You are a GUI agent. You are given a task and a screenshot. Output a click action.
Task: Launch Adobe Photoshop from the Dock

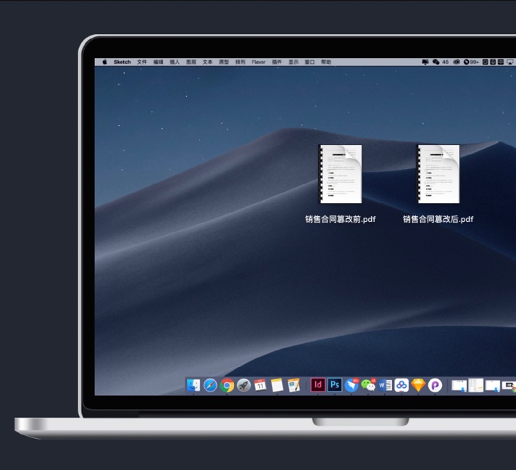click(x=335, y=384)
